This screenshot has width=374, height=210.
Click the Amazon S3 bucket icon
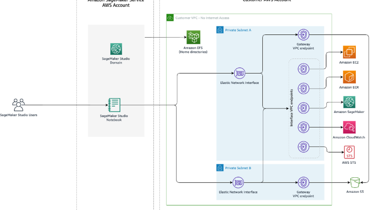click(x=355, y=182)
